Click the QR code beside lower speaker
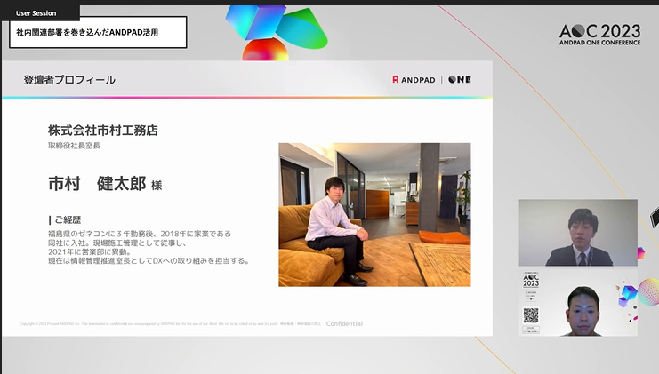 531,315
